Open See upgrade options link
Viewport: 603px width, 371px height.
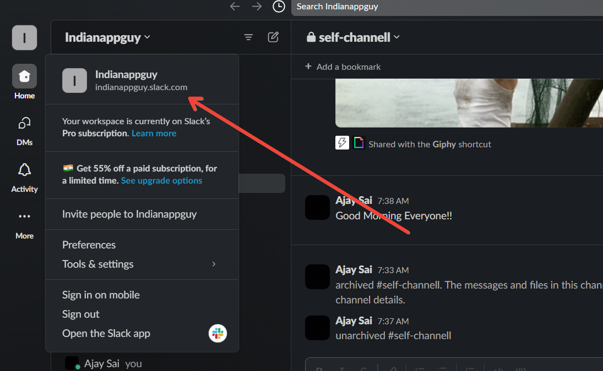pyautogui.click(x=161, y=180)
